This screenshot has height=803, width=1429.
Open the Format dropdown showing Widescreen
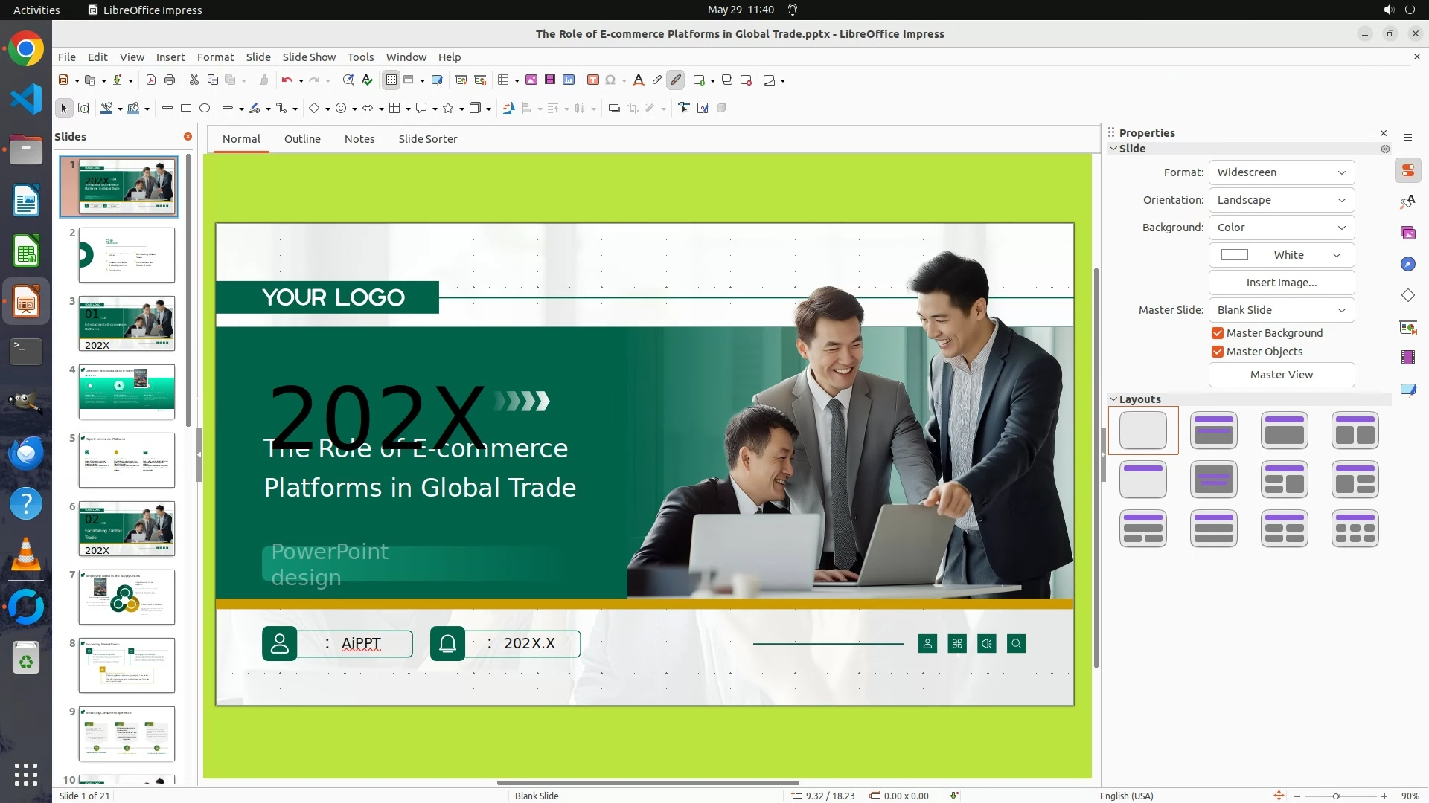point(1281,172)
